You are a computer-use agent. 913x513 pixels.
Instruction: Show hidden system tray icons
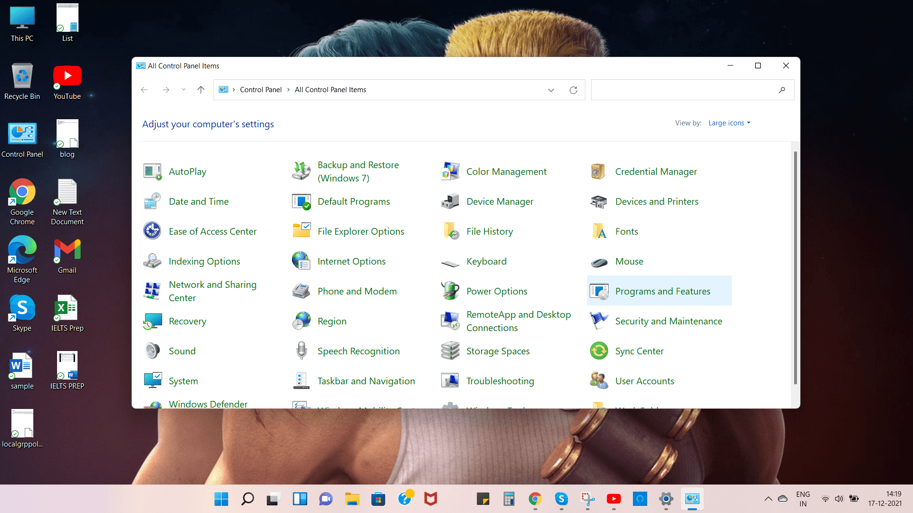click(768, 499)
